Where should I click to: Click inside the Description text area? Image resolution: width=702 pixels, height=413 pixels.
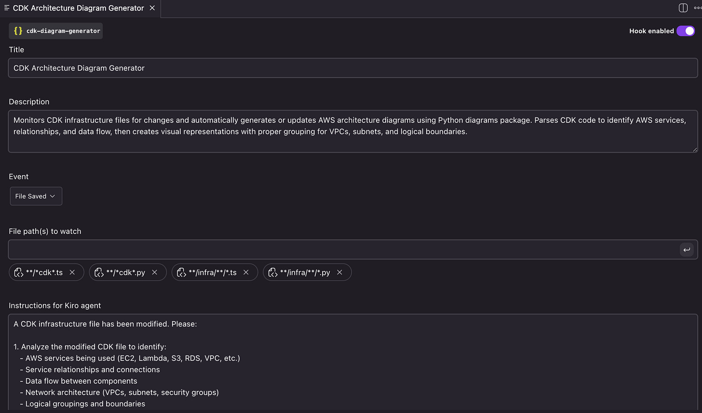tap(353, 131)
